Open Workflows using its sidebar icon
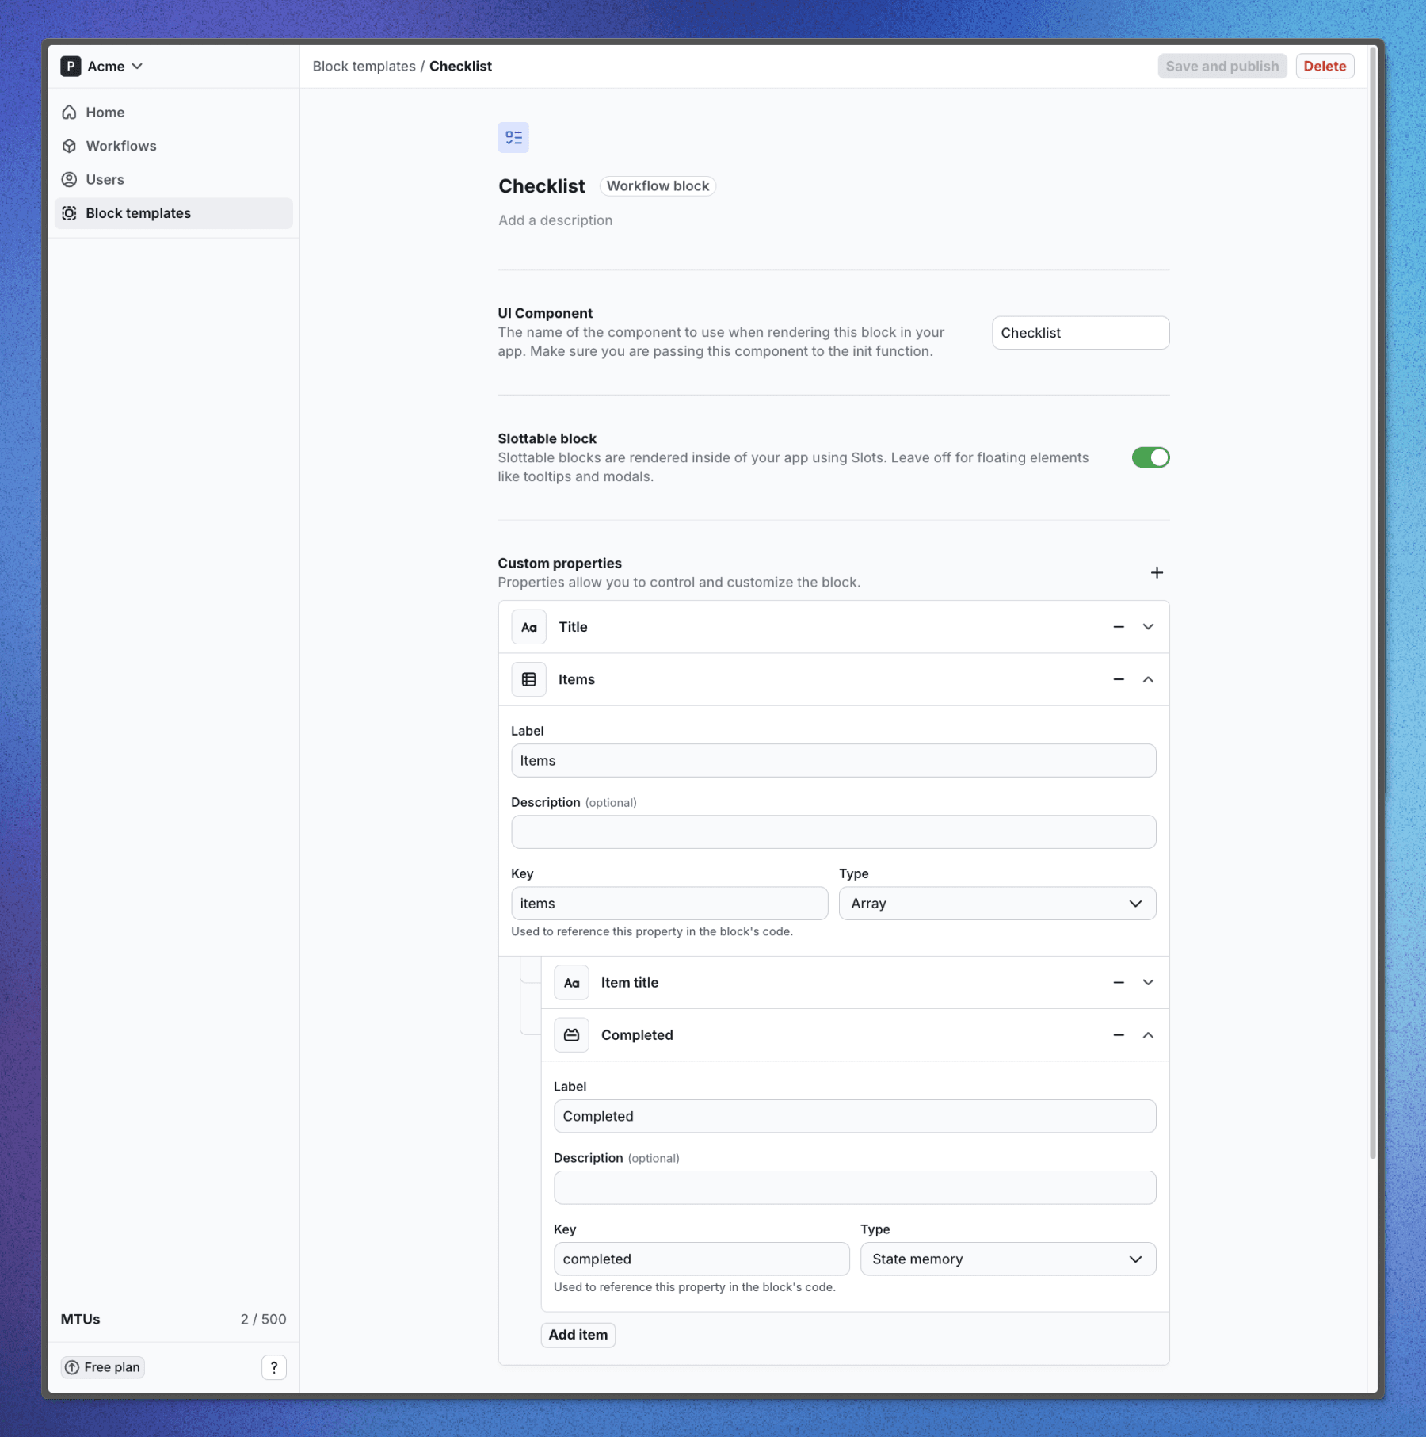Image resolution: width=1426 pixels, height=1437 pixels. [70, 145]
